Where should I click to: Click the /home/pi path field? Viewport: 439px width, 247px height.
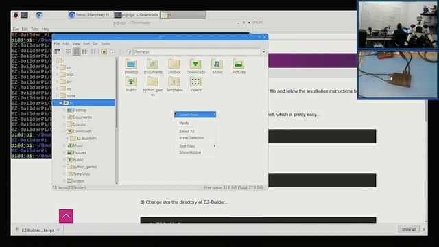[x=197, y=52]
